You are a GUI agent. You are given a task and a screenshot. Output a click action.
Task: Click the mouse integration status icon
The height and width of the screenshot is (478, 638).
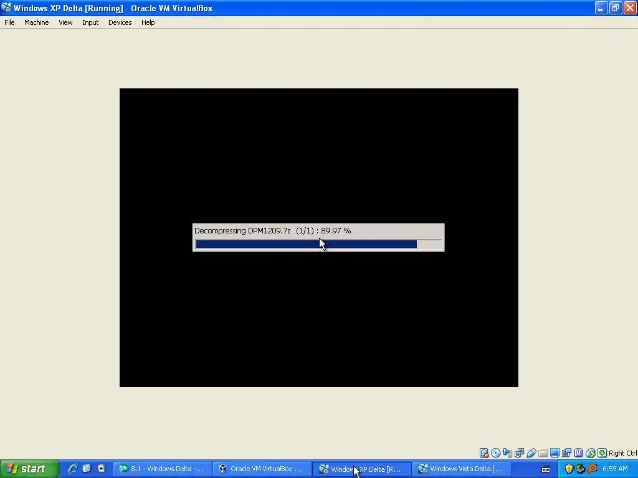591,453
